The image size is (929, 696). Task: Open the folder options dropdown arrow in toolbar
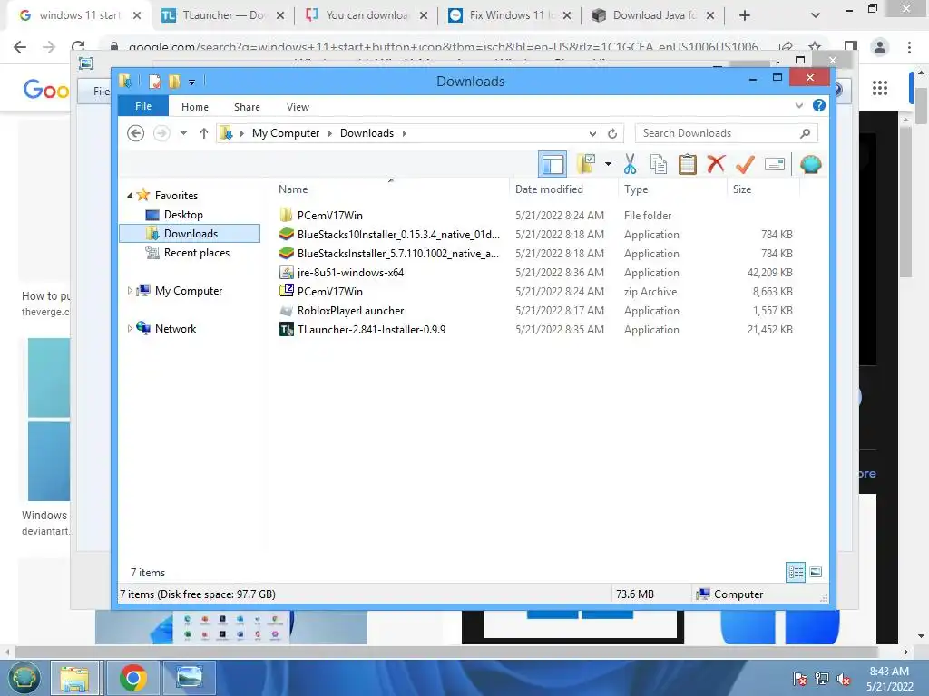(x=608, y=164)
